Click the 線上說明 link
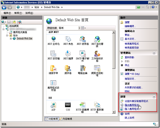160x128 pixels. (129, 118)
